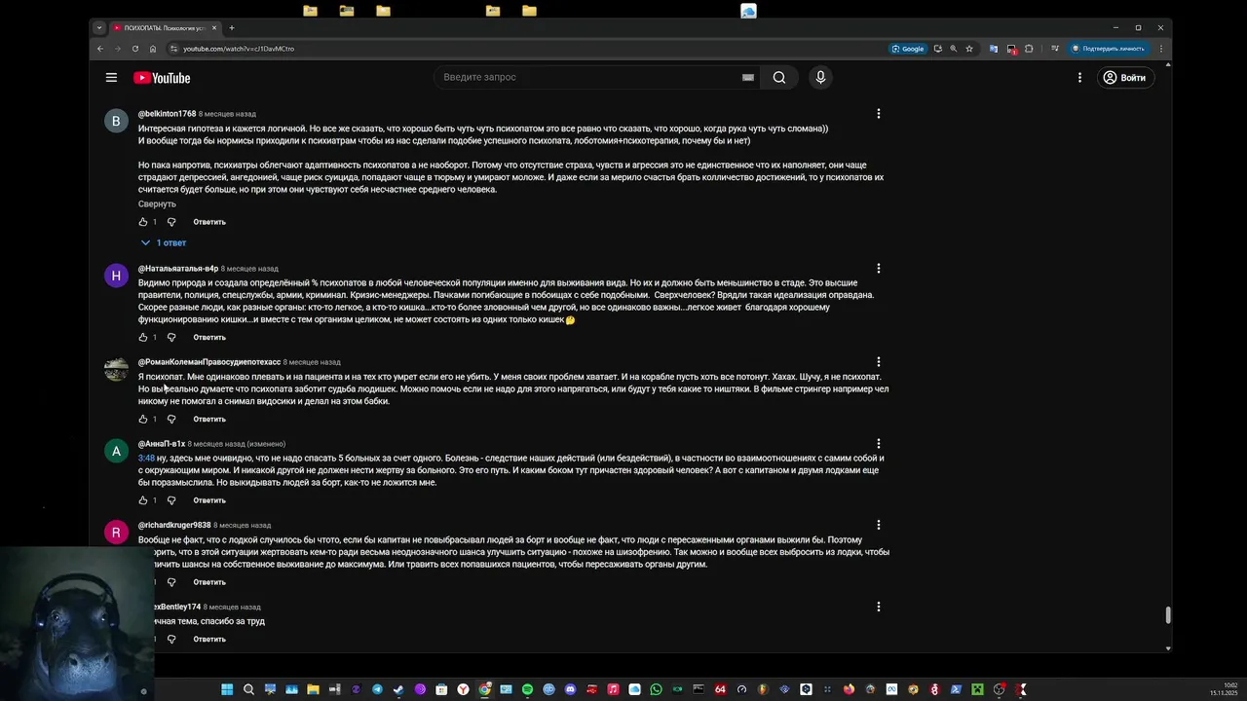
Task: Click the Google search chip in address bar
Action: [908, 49]
